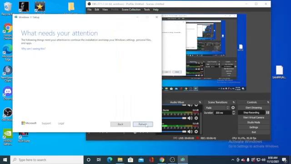Viewport: 291px width, 164px height.
Task: Open Recycle Bin desktop icon
Action: coord(7,8)
